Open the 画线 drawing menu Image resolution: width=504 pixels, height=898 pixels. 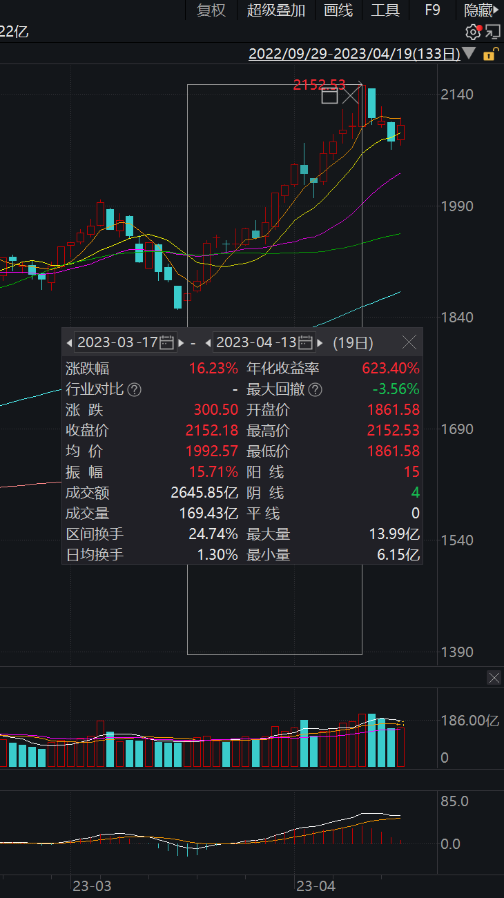click(x=338, y=10)
